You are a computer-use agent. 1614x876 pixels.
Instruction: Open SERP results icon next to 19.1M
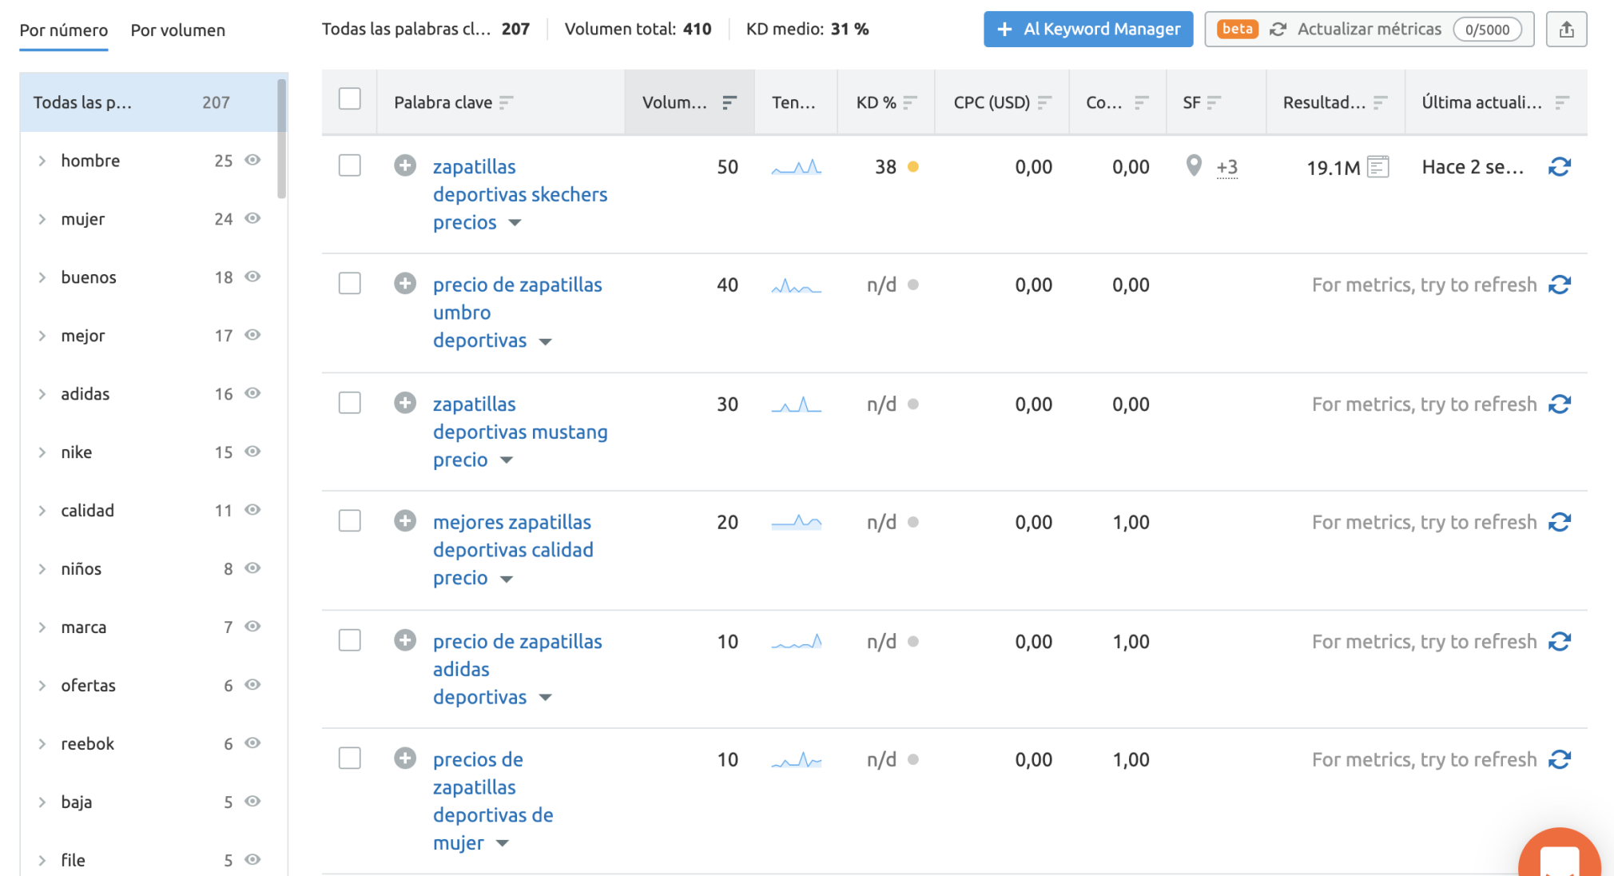click(x=1378, y=167)
